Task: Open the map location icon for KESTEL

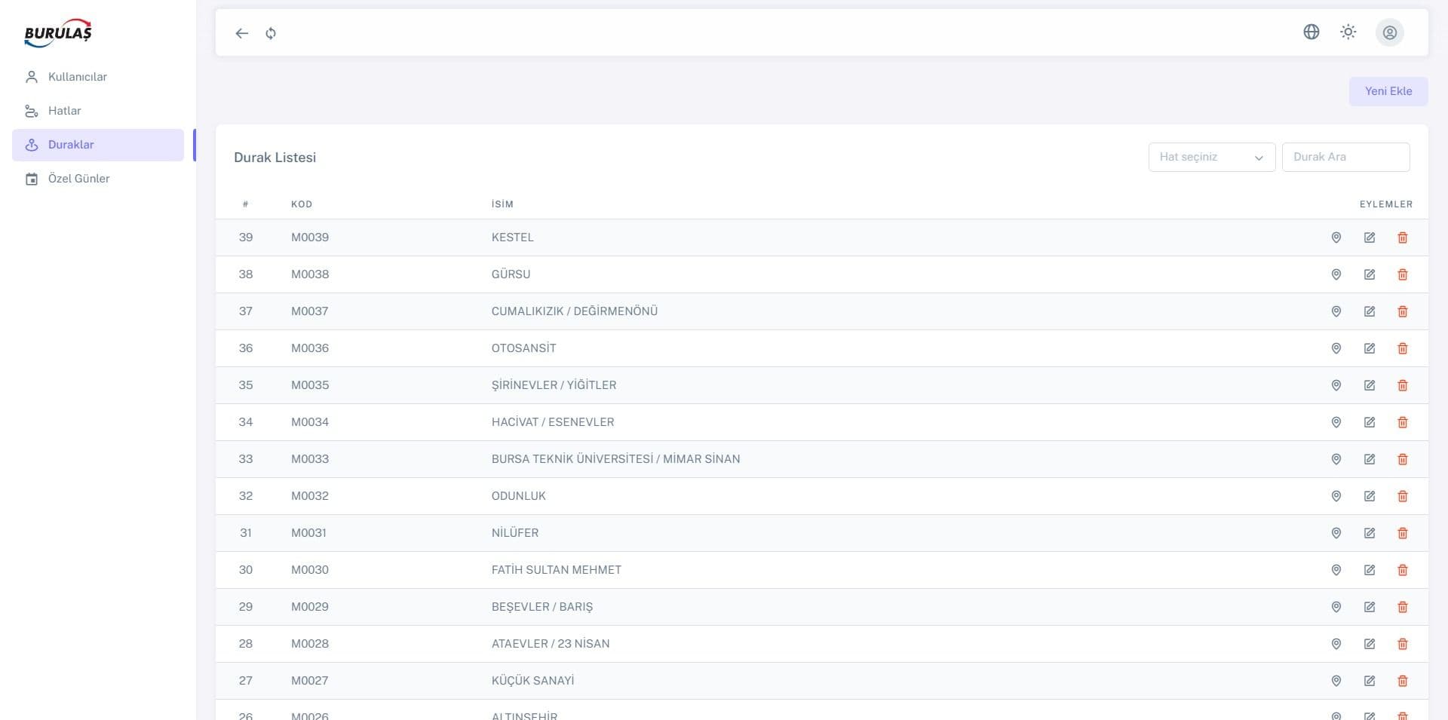Action: coord(1336,237)
